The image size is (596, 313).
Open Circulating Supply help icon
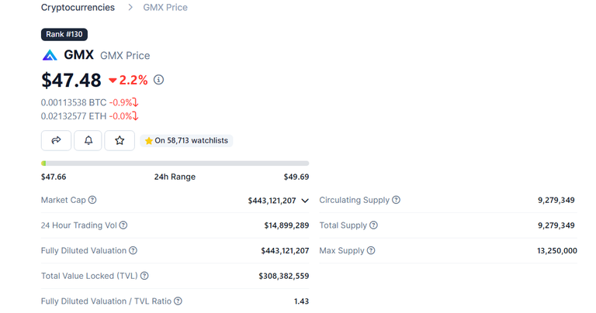396,200
